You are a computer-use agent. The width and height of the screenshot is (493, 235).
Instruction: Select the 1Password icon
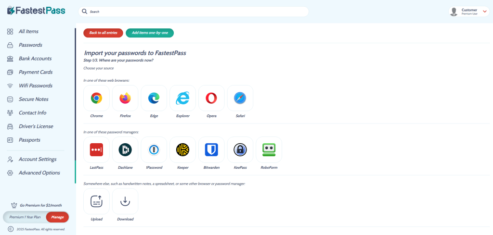coord(154,149)
